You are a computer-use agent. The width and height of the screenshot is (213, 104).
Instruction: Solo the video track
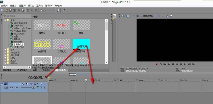(x=45, y=84)
